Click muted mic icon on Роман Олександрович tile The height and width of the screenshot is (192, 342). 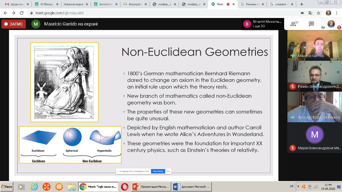pyautogui.click(x=292, y=86)
